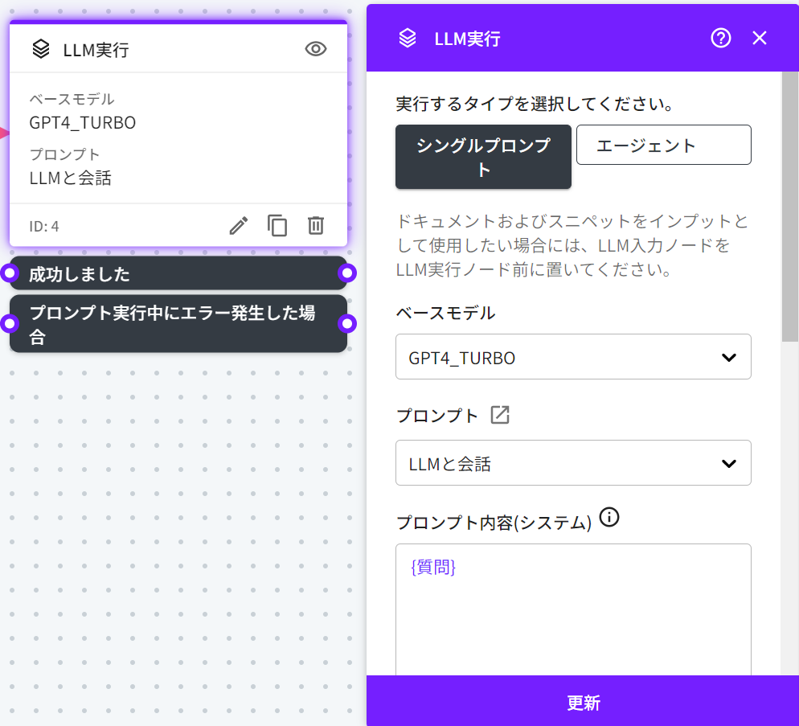Viewport: 799px width, 726px height.
Task: Click the panel's vertical scrollbar thumb
Action: point(790,209)
